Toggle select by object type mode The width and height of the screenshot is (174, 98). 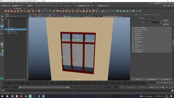pyautogui.click(x=30, y=6)
